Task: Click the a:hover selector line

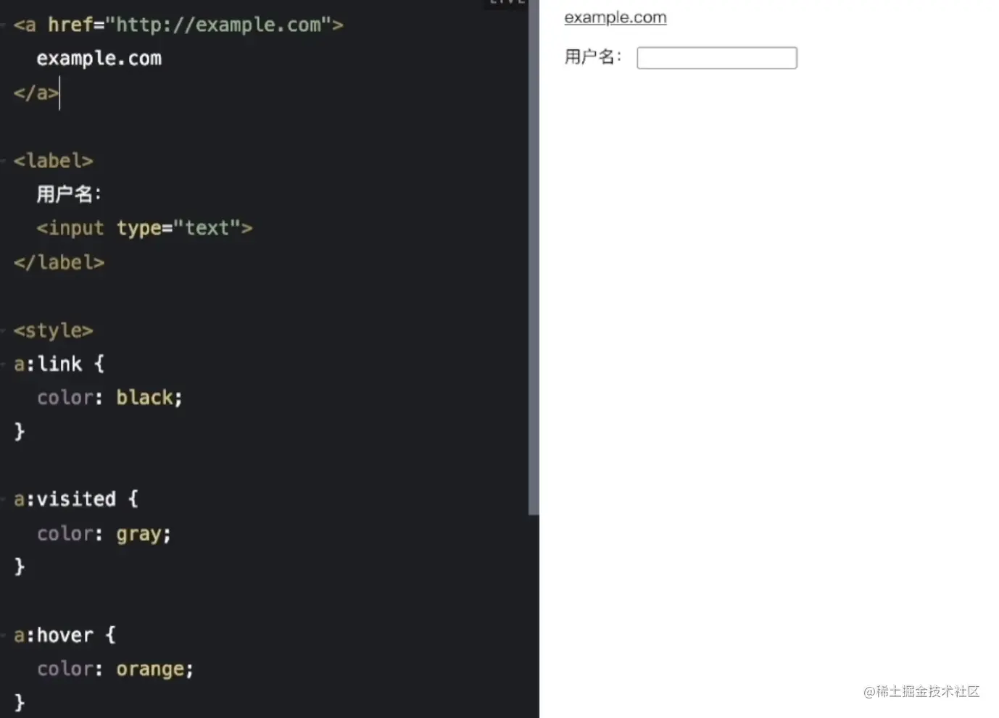Action: 65,635
